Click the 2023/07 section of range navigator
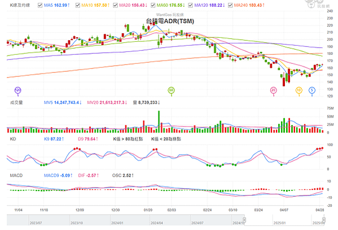 (x=36, y=223)
